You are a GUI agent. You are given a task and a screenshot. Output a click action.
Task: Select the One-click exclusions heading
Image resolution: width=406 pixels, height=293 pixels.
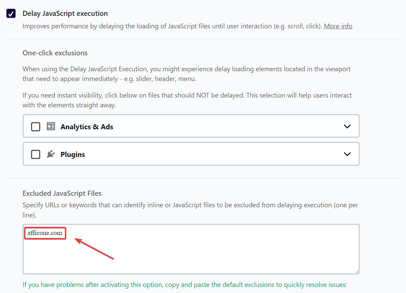coord(55,53)
